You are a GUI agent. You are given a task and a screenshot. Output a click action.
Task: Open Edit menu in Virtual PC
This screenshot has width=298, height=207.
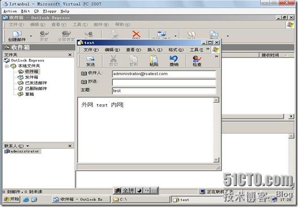[x=25, y=11]
